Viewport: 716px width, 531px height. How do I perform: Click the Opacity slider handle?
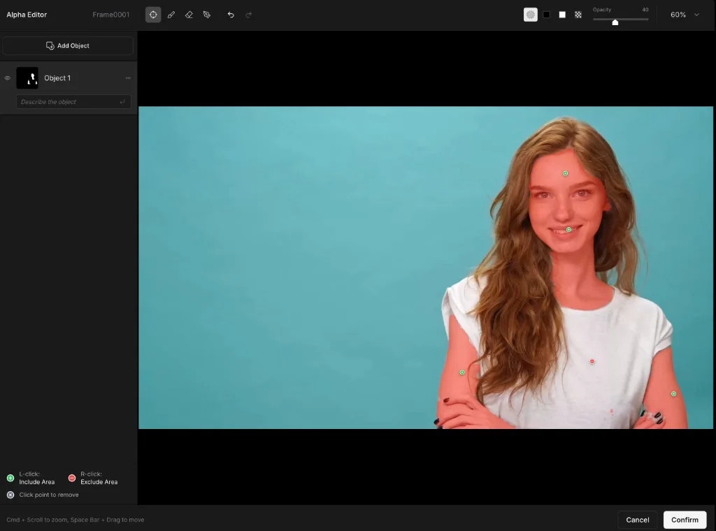coord(615,22)
